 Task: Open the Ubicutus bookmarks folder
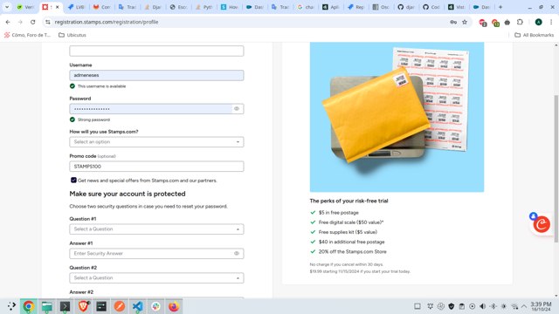point(72,35)
